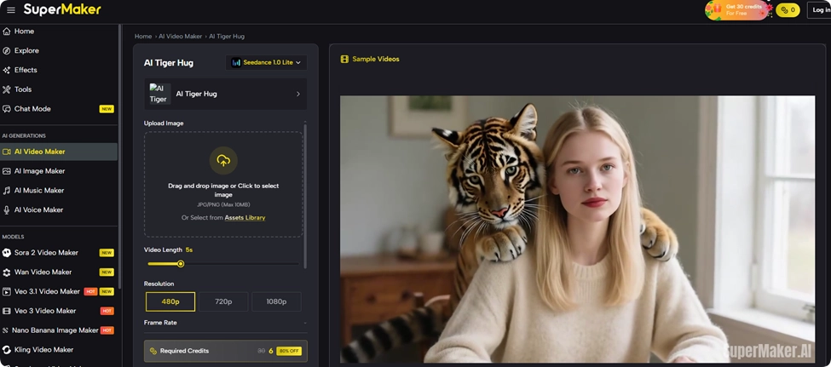
Task: Click the Sample Videos heading
Action: [376, 60]
